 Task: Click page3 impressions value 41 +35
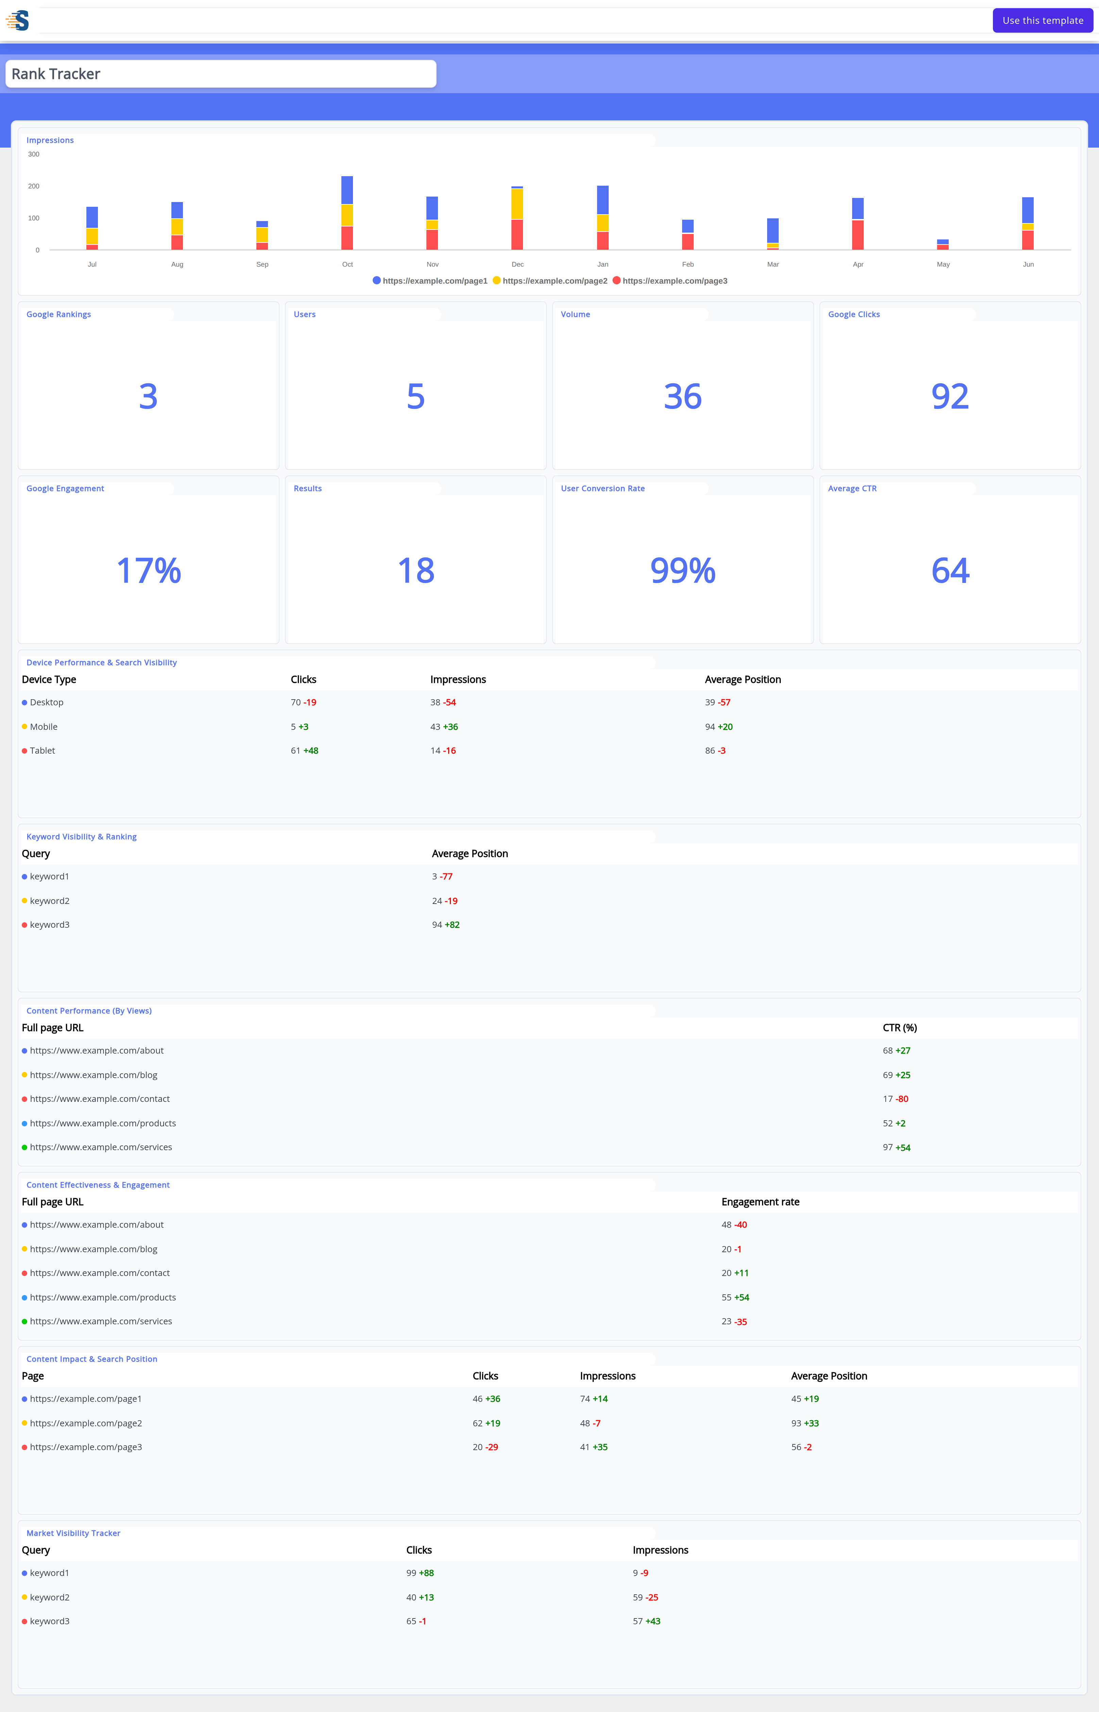click(594, 1447)
